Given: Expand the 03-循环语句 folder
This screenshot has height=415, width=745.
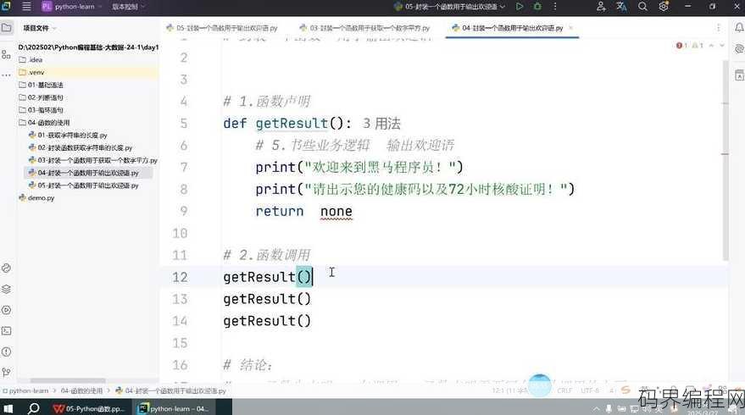Looking at the screenshot, I should point(41,110).
